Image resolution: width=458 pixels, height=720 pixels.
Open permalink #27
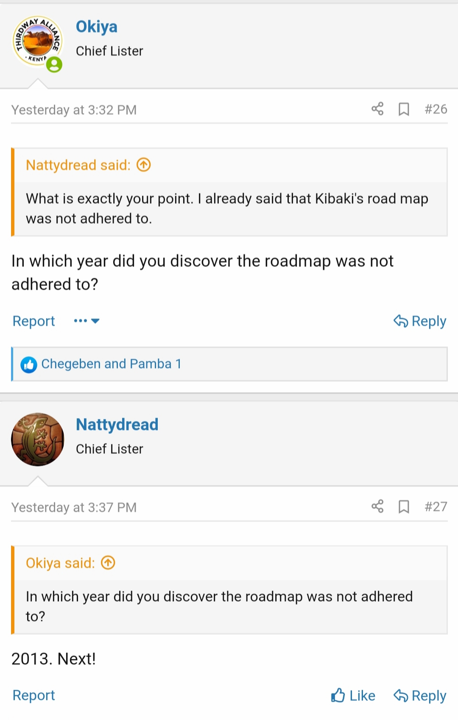click(436, 507)
